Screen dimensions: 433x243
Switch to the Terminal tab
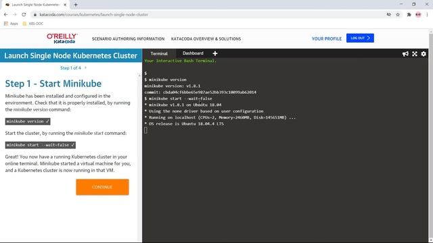tap(159, 53)
